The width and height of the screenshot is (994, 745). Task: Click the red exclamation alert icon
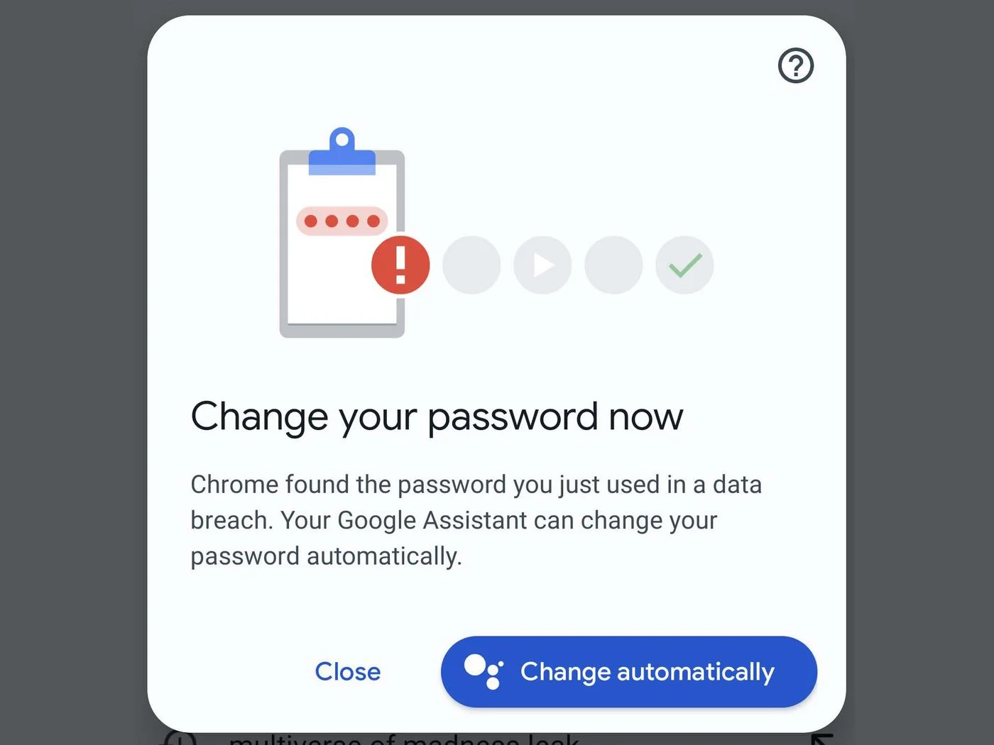tap(400, 265)
